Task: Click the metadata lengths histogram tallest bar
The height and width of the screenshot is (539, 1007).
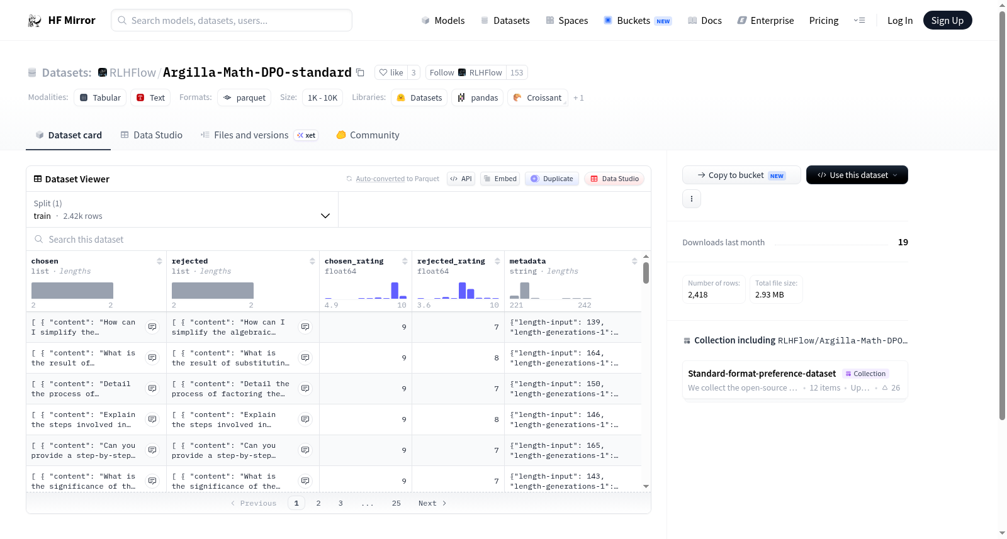Action: (x=525, y=290)
